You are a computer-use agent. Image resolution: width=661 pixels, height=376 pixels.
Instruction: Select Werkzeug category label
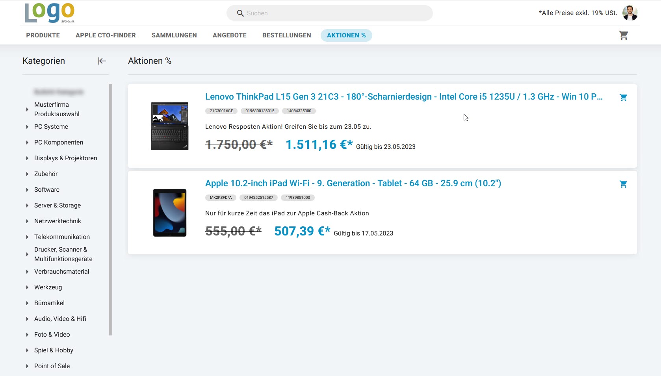pos(48,287)
